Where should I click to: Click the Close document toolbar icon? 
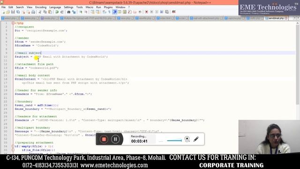point(23,12)
